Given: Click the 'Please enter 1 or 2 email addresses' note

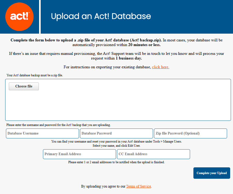Looking at the screenshot, I should point(116,162).
